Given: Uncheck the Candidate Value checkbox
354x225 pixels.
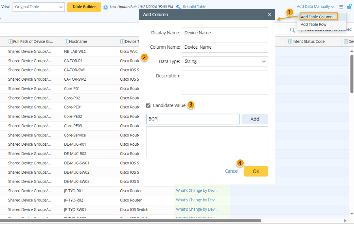Looking at the screenshot, I should [148, 105].
